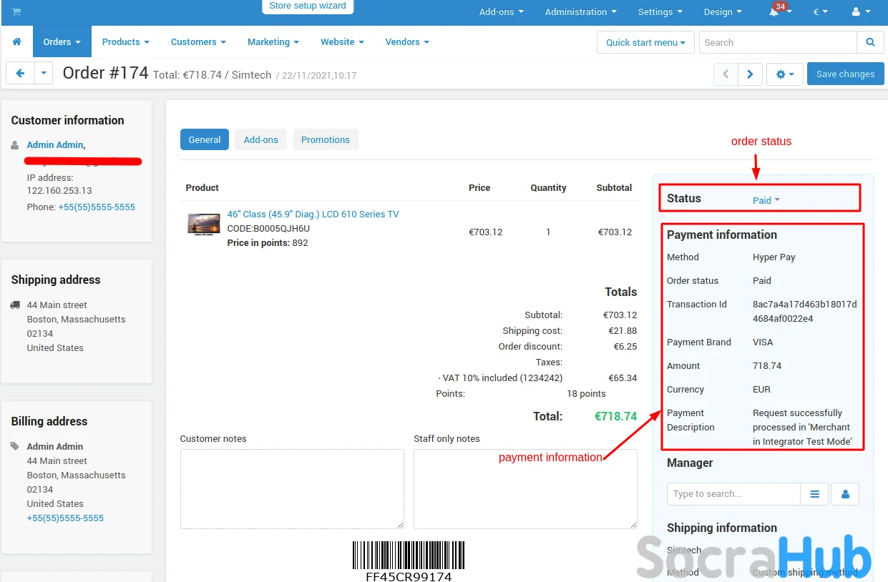Image resolution: width=888 pixels, height=582 pixels.
Task: Click inside the Staff only notes field
Action: pyautogui.click(x=525, y=488)
